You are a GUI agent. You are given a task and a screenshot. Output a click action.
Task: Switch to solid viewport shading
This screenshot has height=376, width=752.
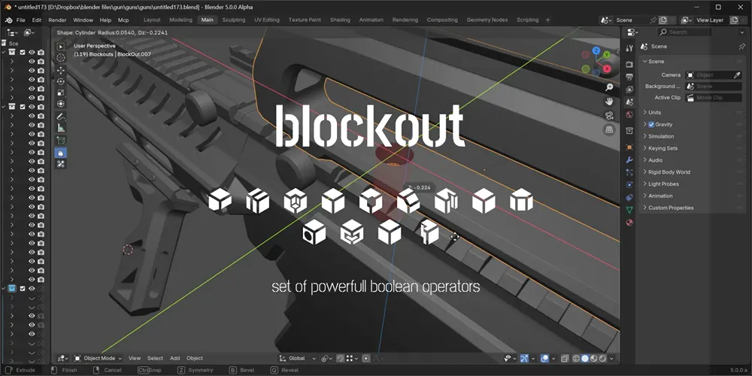(x=585, y=358)
